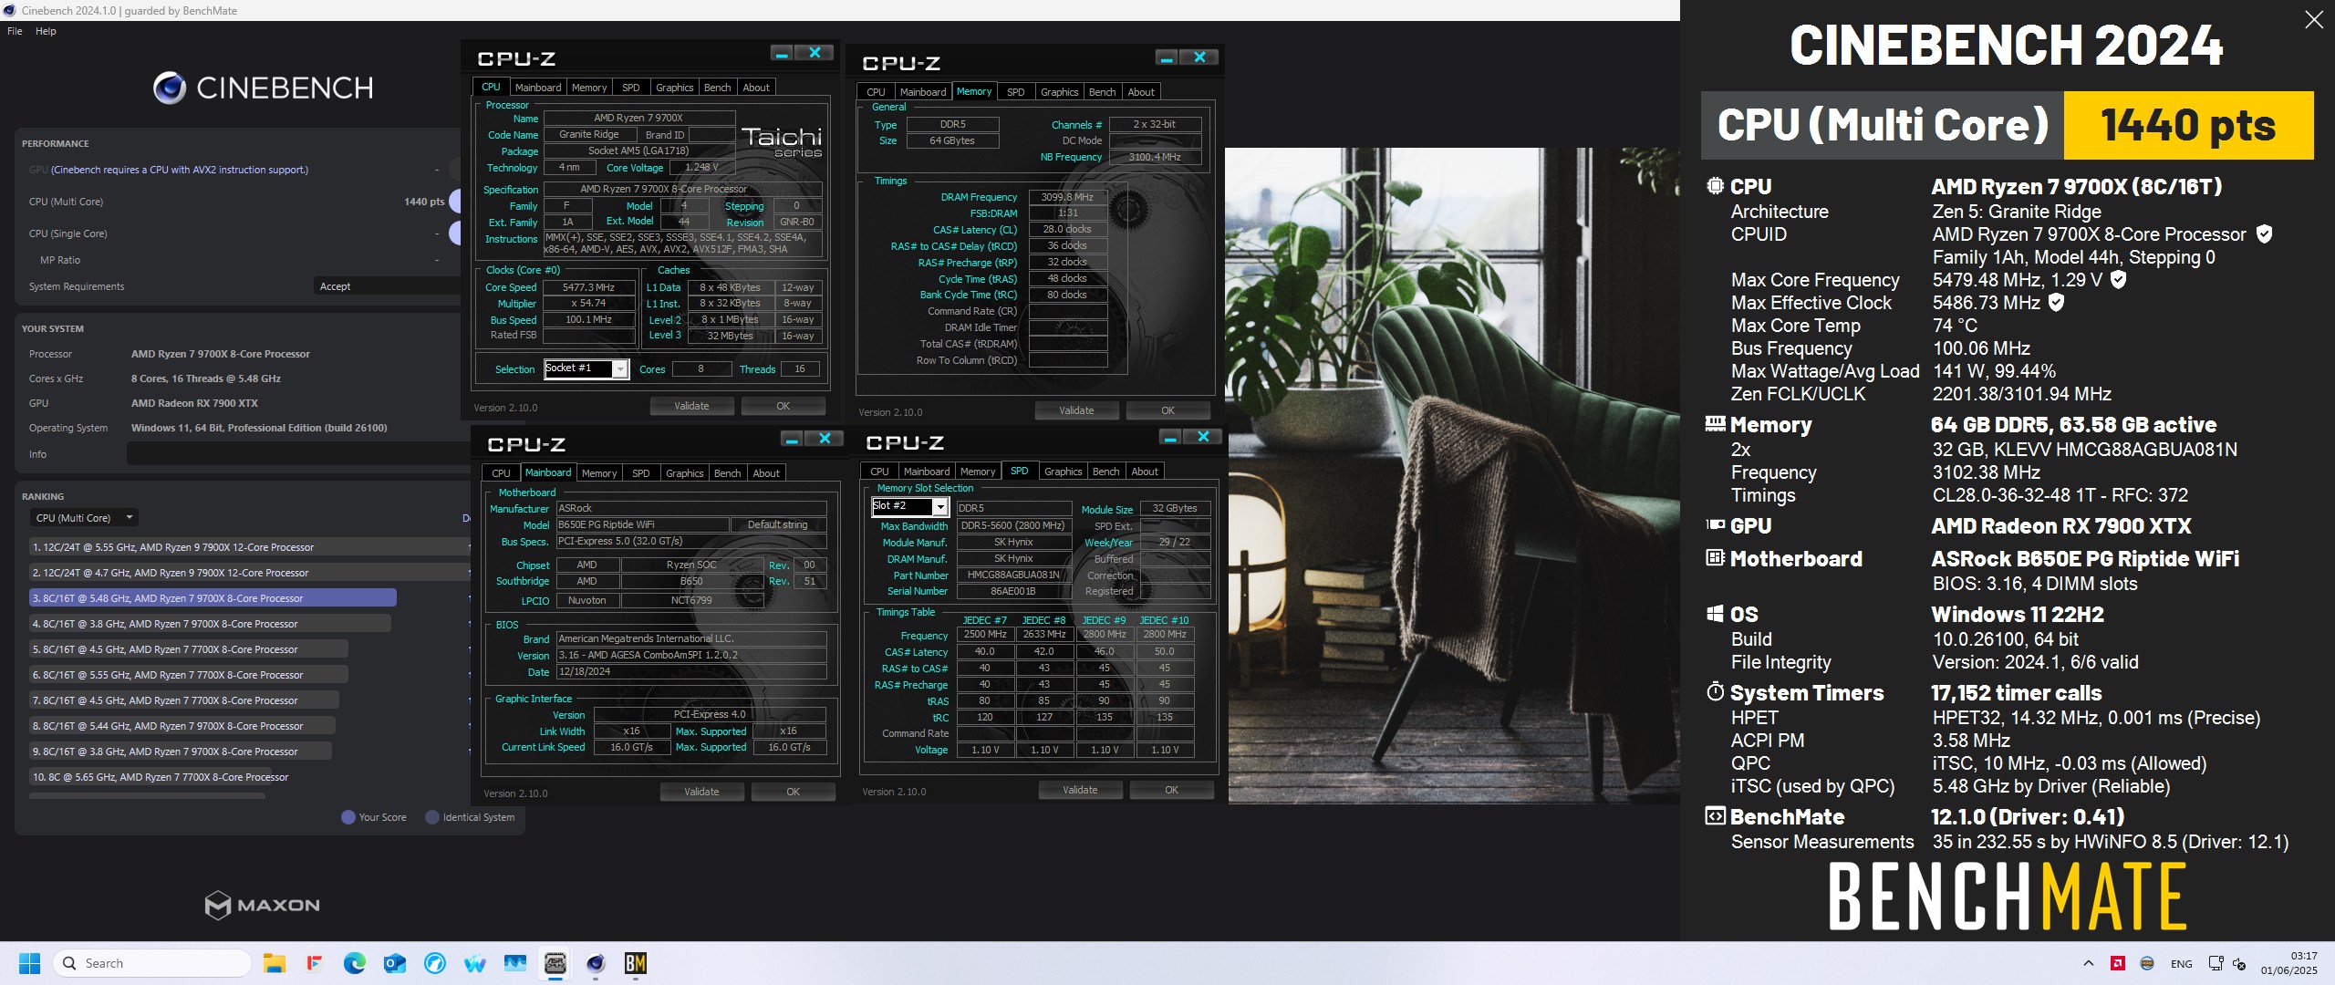Click verification shield next to CPUID line

click(x=2264, y=234)
